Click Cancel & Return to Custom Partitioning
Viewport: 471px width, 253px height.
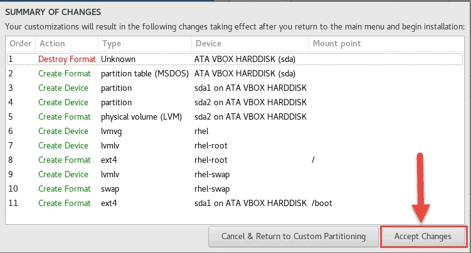pos(293,237)
